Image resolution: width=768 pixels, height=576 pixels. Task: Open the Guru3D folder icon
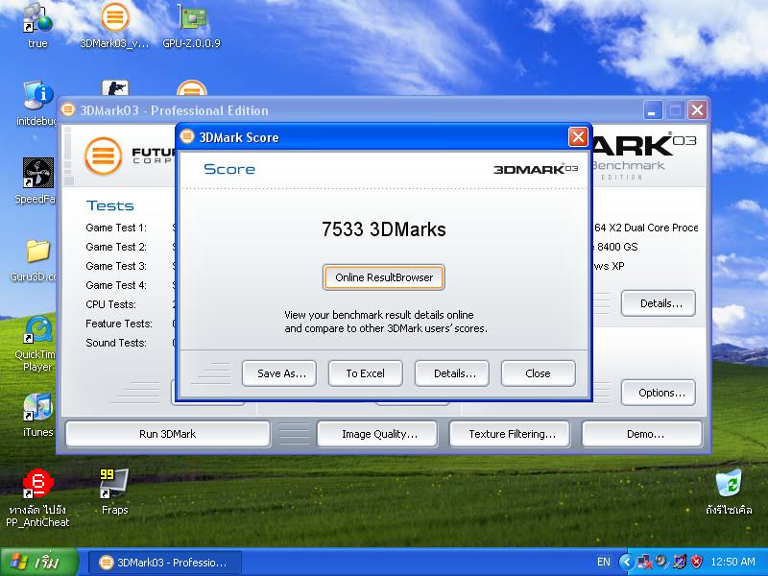(37, 251)
